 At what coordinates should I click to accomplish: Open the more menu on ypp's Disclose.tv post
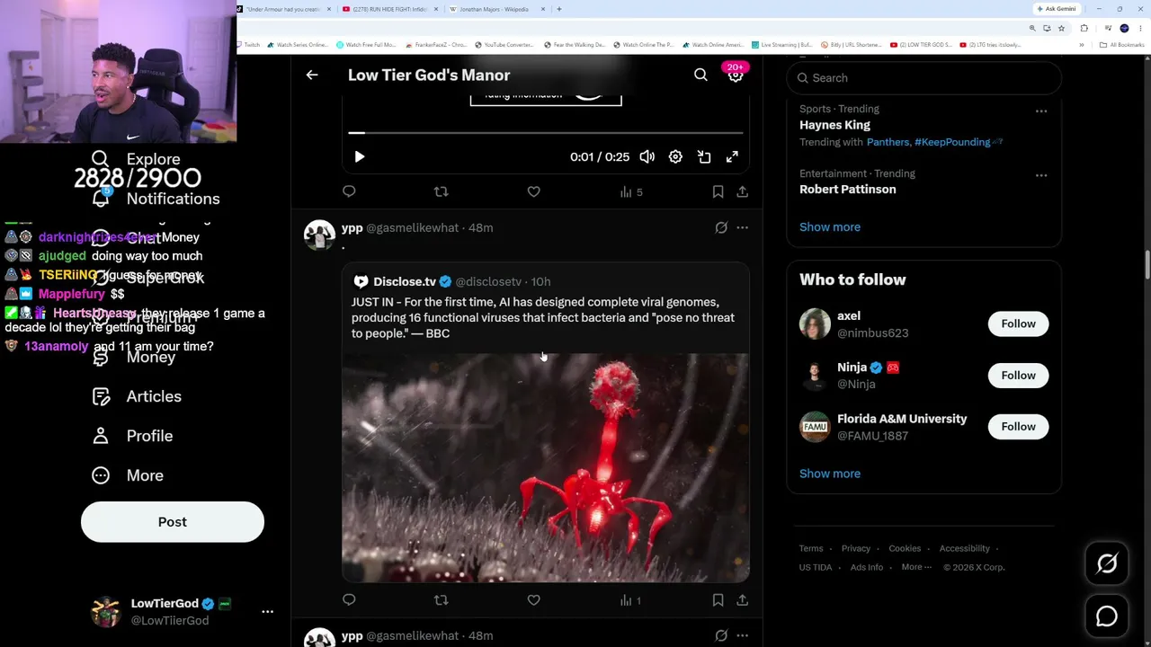click(742, 228)
